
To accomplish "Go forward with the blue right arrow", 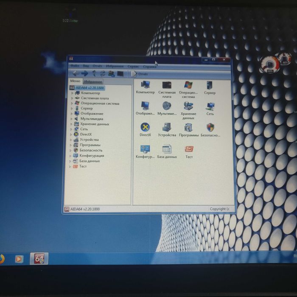I will click(84, 73).
